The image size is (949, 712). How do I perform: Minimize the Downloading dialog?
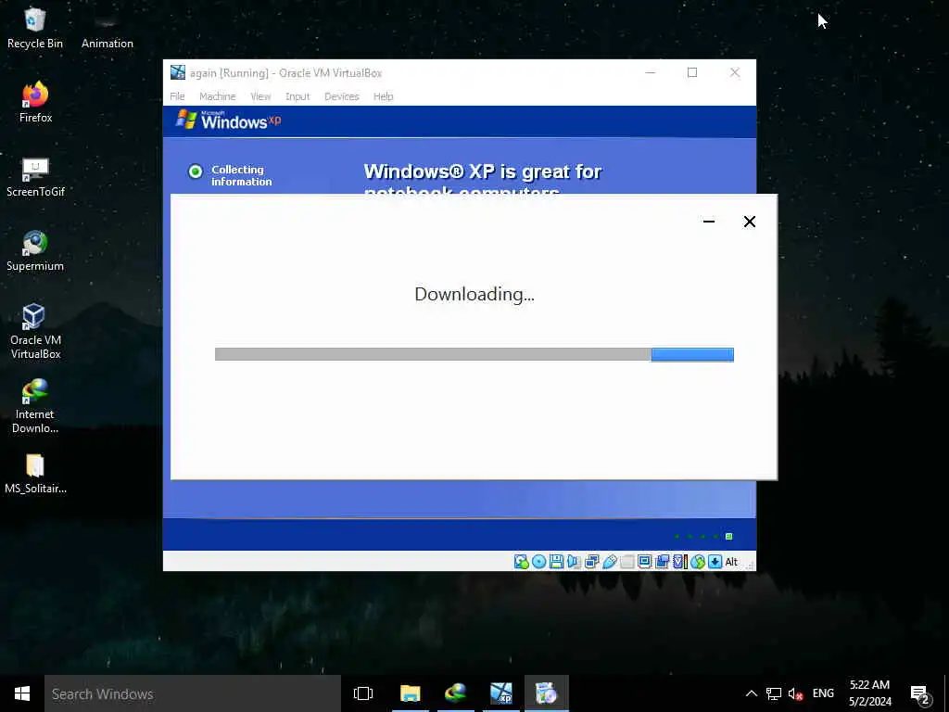click(709, 222)
